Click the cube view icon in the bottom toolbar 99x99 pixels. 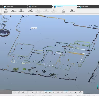click(27, 92)
